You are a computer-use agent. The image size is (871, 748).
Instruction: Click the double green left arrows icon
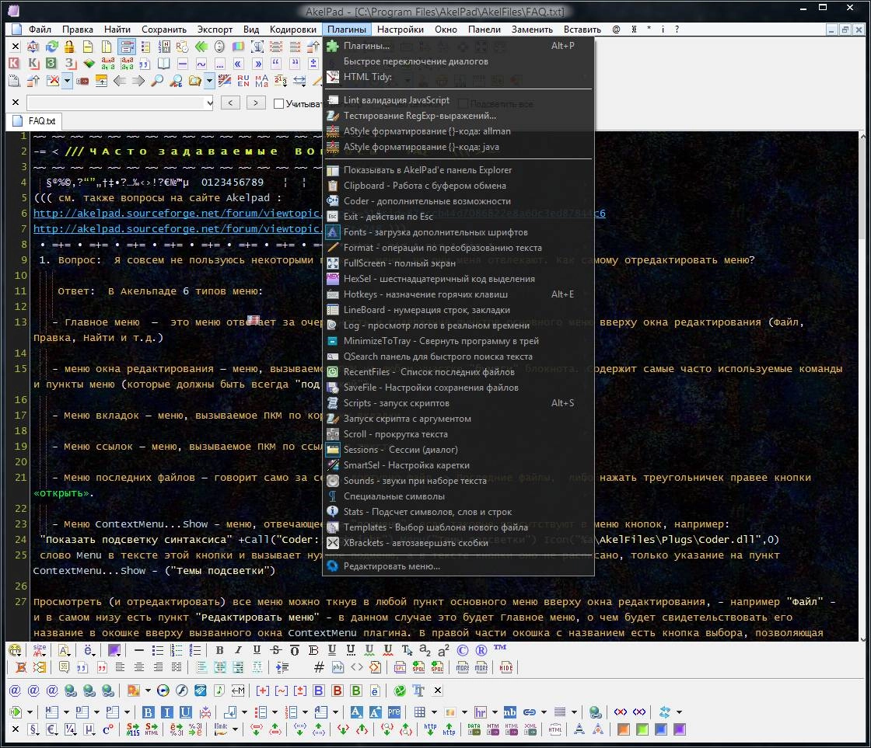pyautogui.click(x=201, y=47)
